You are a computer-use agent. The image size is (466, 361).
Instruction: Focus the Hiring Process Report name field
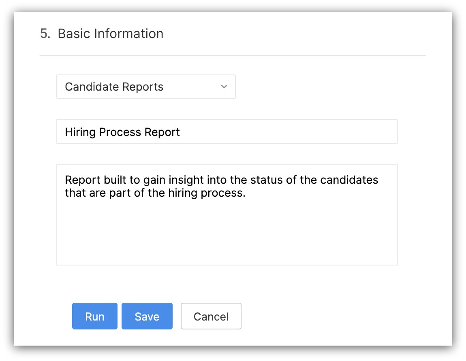[227, 132]
